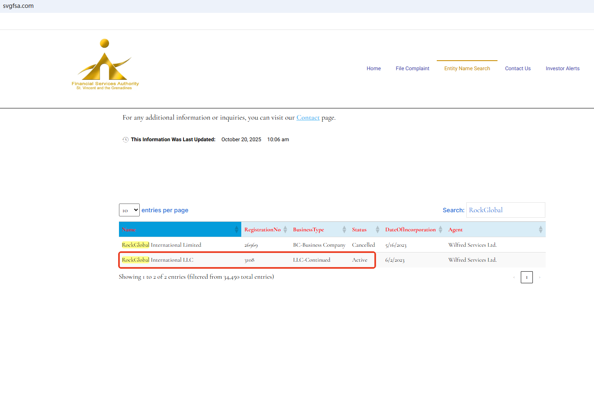Click the Search input field
This screenshot has height=395, width=594.
point(506,210)
